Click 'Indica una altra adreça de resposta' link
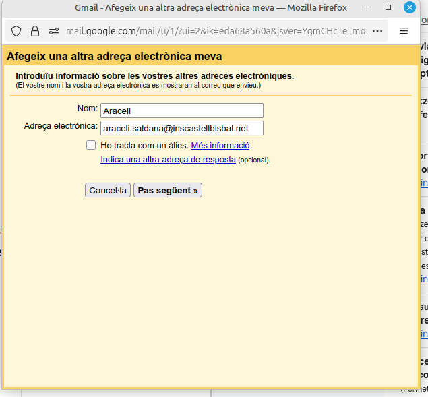Image resolution: width=428 pixels, height=397 pixels. [168, 160]
